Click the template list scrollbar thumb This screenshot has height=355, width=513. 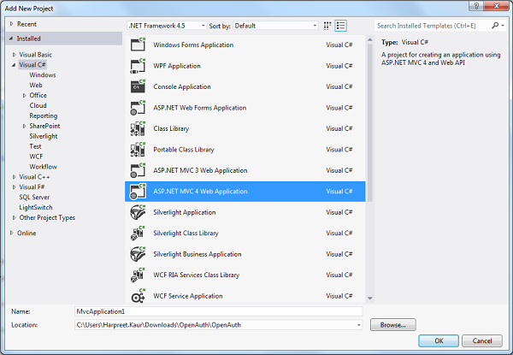coord(370,122)
